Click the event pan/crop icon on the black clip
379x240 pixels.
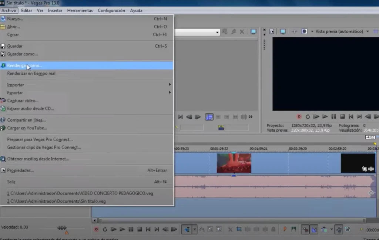(364, 169)
